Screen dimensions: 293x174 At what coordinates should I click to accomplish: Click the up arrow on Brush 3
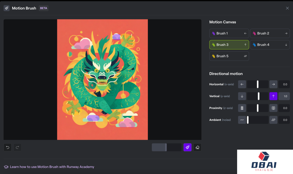(245, 45)
